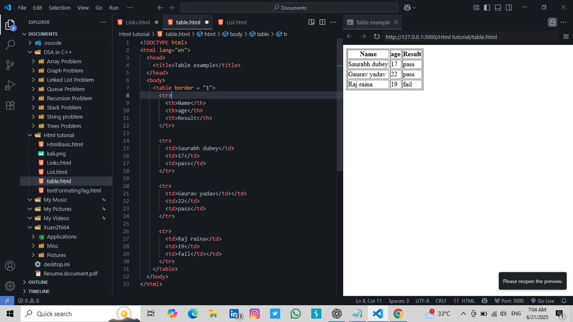Open the Accounts icon in activity bar
Viewport: 573px width, 322px height.
point(10,266)
